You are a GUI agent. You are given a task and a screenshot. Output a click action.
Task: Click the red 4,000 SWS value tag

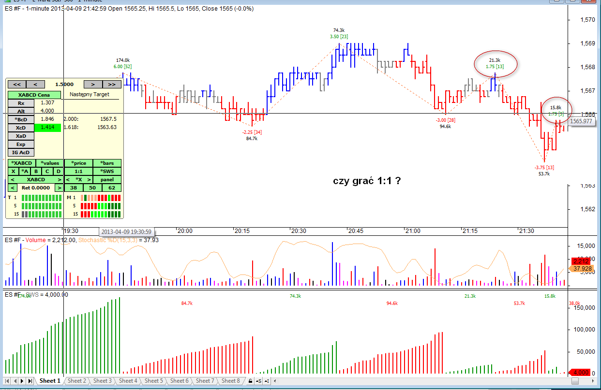click(580, 373)
